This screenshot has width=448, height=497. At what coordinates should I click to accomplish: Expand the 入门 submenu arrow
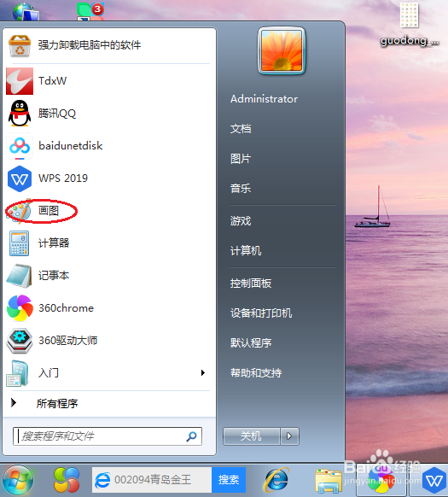203,372
